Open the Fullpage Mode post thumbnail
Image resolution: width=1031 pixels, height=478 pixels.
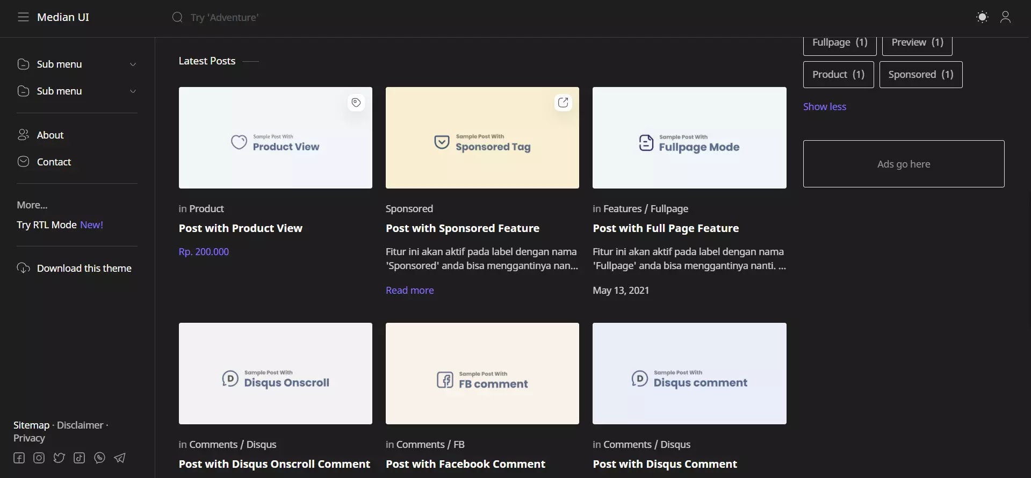pos(689,138)
